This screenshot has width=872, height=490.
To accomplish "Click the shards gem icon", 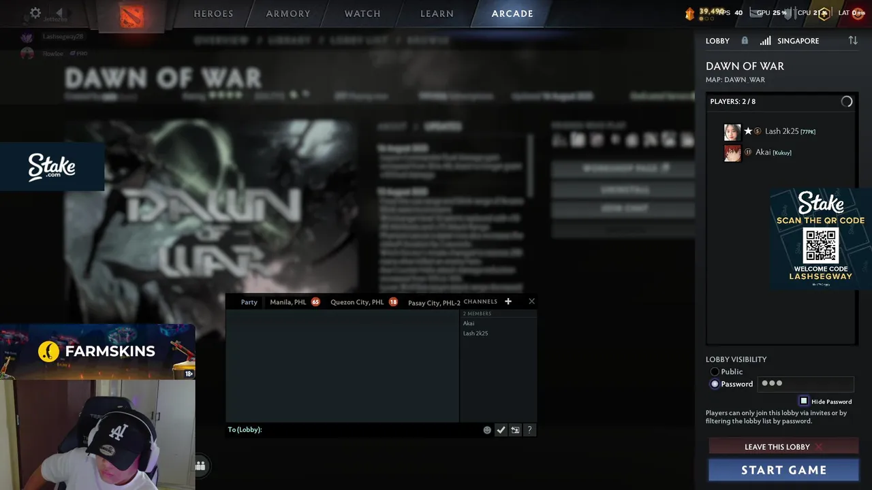I will (x=689, y=13).
